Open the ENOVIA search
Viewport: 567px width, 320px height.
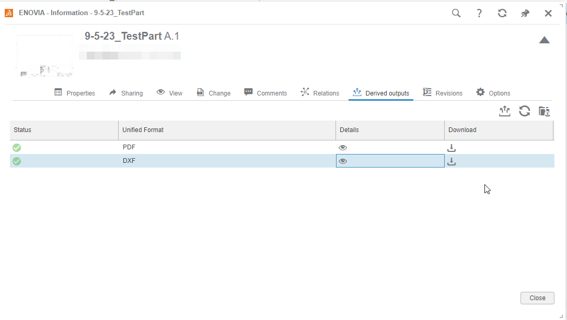[x=456, y=13]
